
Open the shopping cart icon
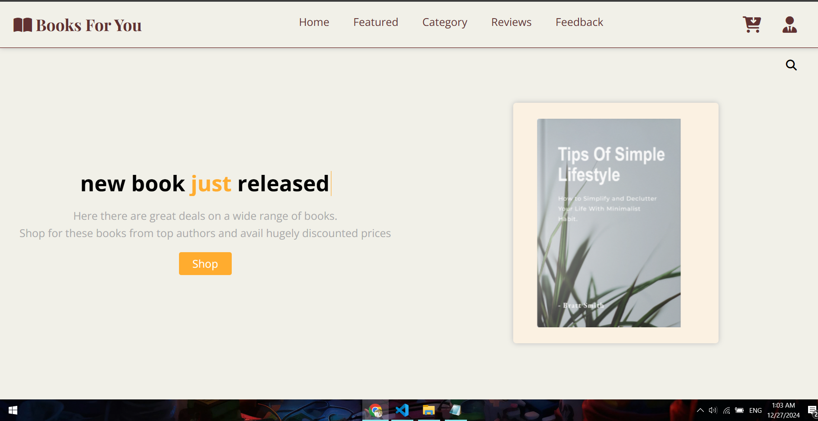[x=752, y=25]
